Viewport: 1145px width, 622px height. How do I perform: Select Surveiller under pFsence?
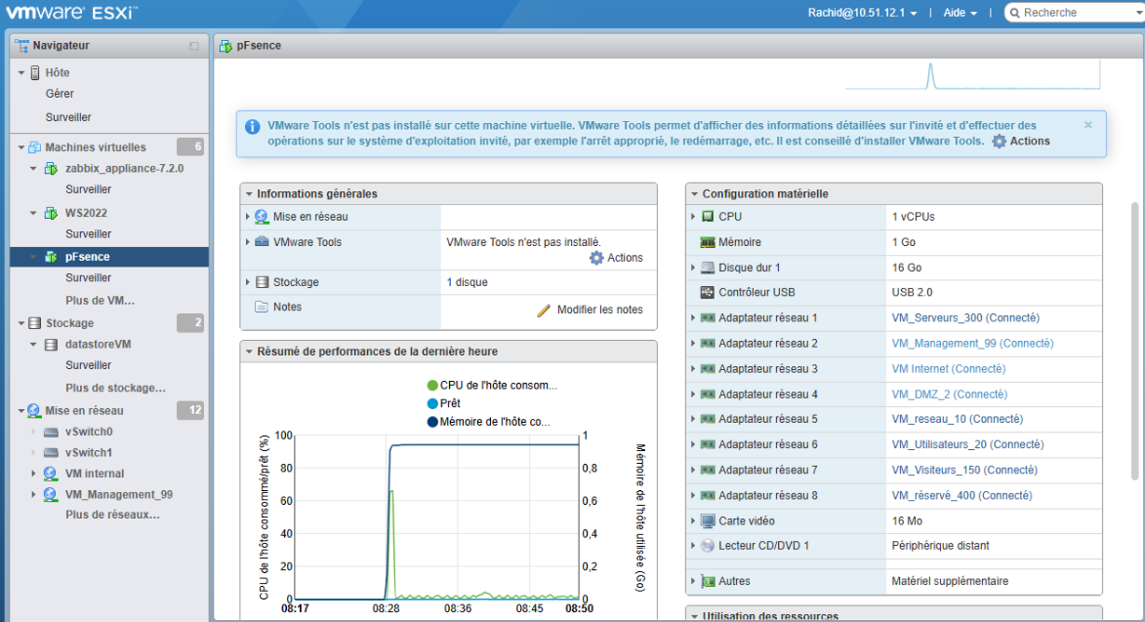point(89,278)
